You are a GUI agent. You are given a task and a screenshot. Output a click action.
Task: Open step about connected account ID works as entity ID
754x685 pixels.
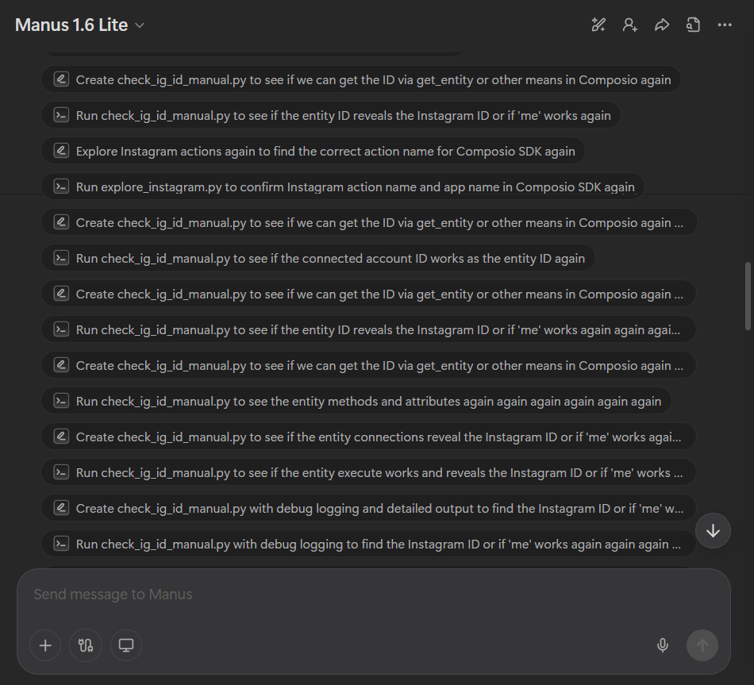coord(318,258)
